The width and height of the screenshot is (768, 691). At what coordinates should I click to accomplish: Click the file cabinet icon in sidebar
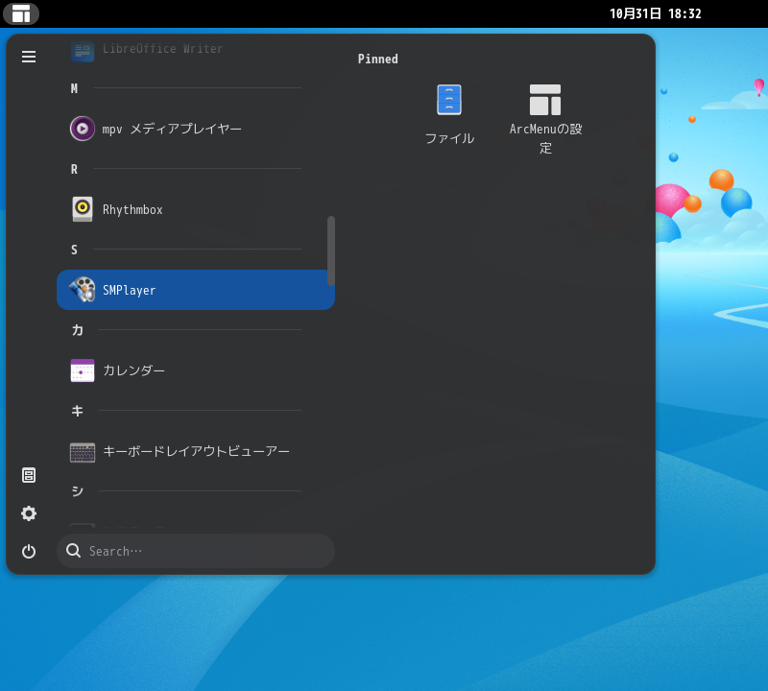tap(29, 475)
